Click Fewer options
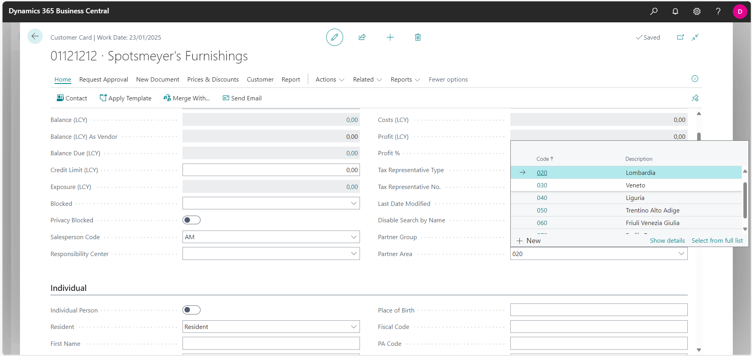 pos(448,79)
